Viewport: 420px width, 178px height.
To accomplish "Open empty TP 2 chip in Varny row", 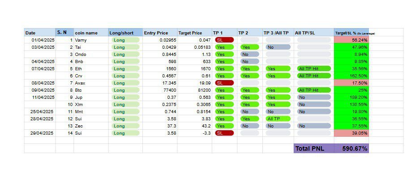I will point(250,40).
